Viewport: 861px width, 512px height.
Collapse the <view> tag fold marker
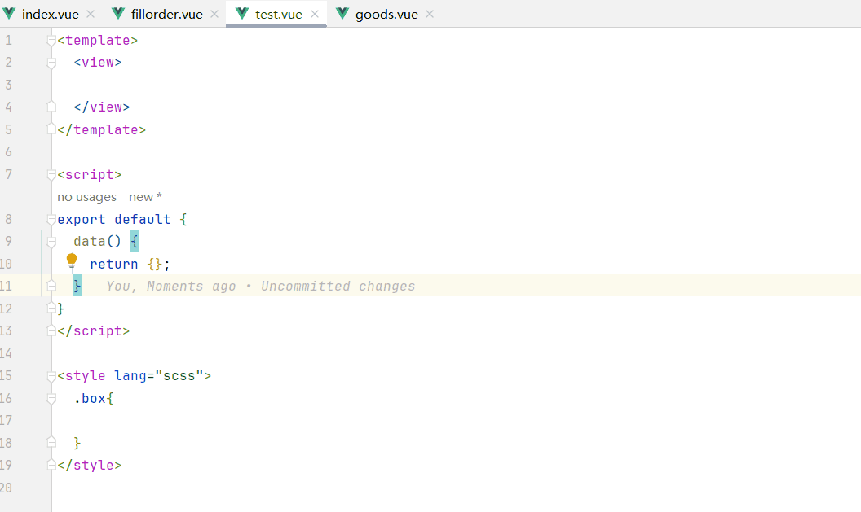pos(51,63)
